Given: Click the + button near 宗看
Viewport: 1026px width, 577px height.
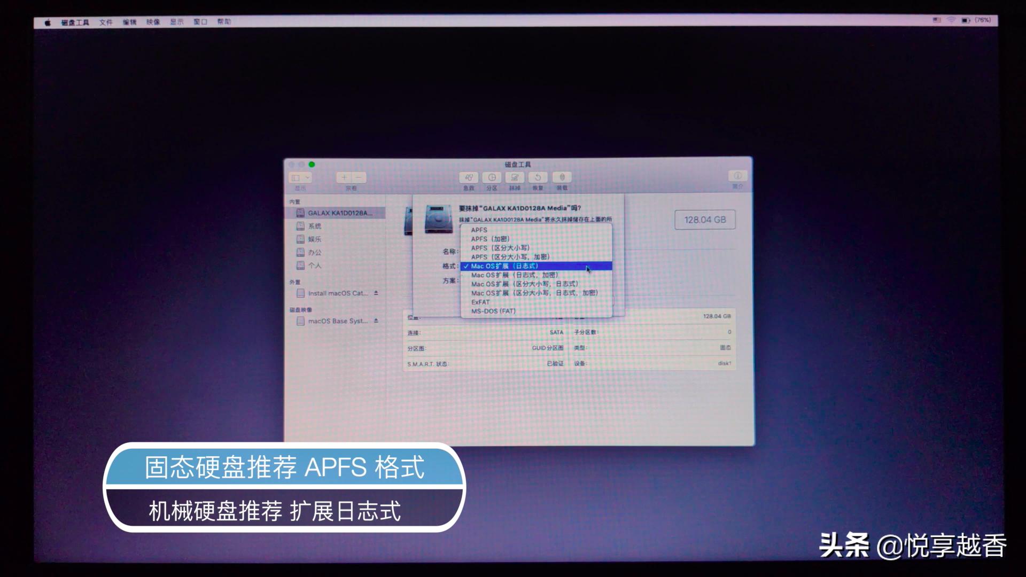Looking at the screenshot, I should pyautogui.click(x=344, y=177).
